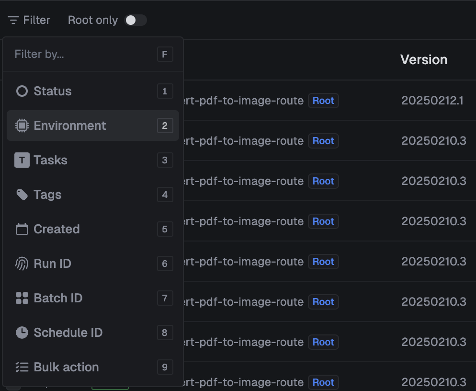This screenshot has height=391, width=476.
Task: Click the Version column header
Action: (x=424, y=60)
